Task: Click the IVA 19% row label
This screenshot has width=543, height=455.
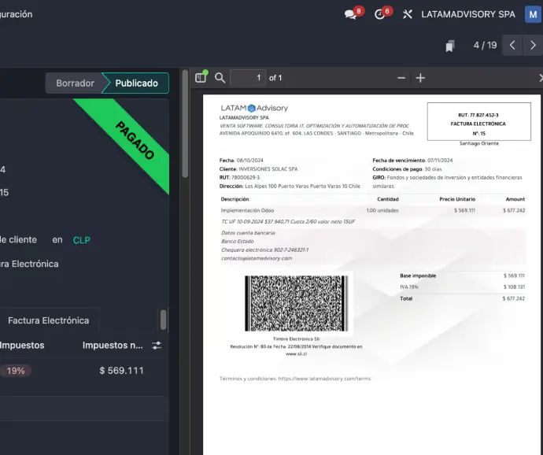Action: point(409,287)
